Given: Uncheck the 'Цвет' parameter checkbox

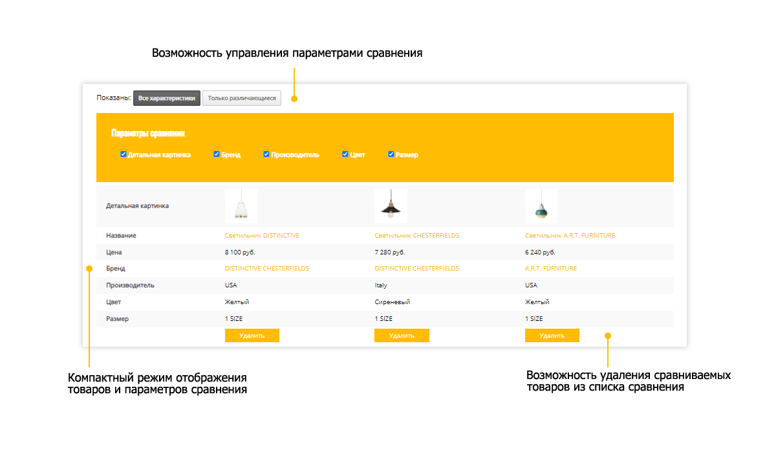Looking at the screenshot, I should coord(345,154).
